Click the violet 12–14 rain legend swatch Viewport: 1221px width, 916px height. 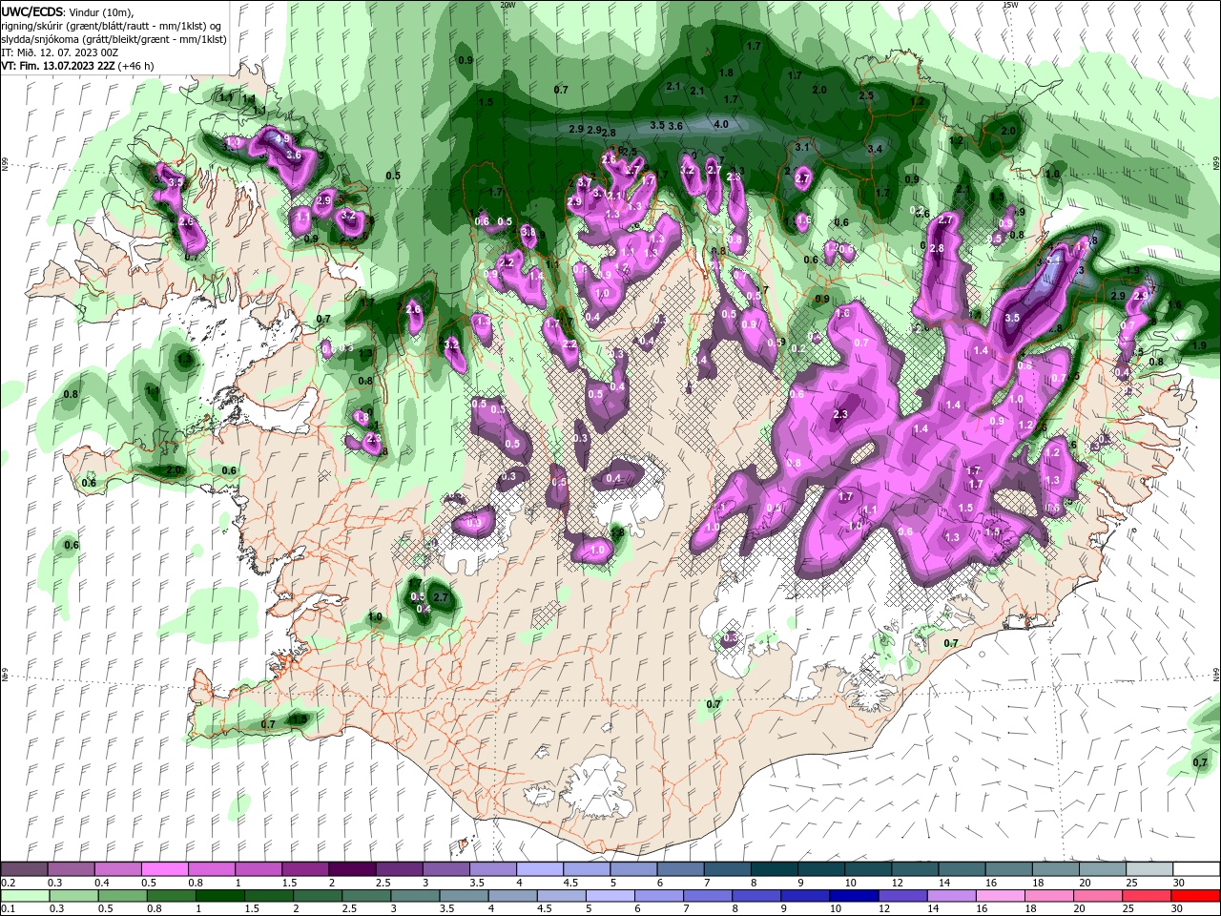[x=904, y=896]
